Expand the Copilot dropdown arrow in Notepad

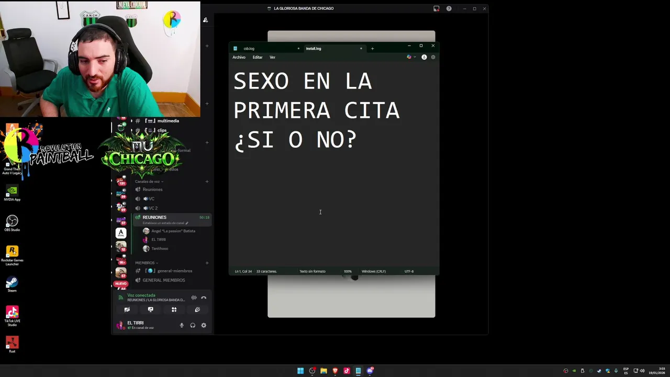coord(415,57)
